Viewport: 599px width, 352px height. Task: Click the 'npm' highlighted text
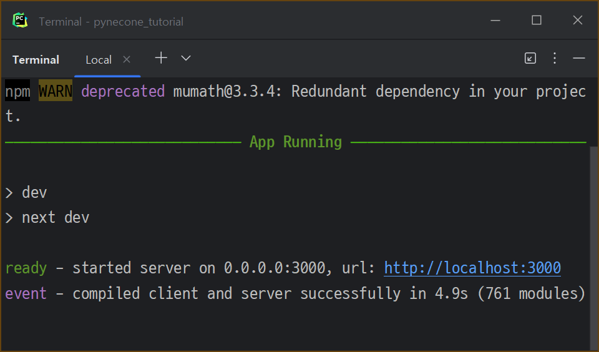click(17, 91)
